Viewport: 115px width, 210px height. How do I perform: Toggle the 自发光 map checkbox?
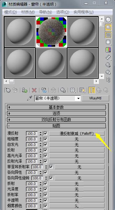coord(45,145)
